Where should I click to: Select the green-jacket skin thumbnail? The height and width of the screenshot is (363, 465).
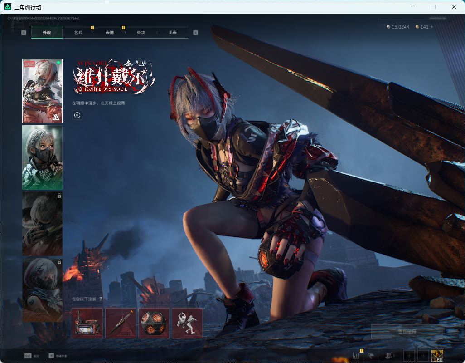point(43,157)
